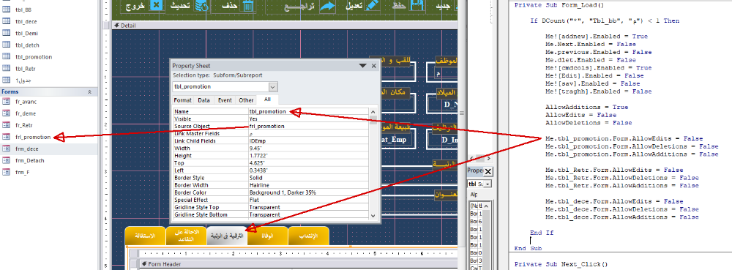The height and width of the screenshot is (270, 732).
Task: Click the Source Object property value field
Action: click(x=309, y=126)
